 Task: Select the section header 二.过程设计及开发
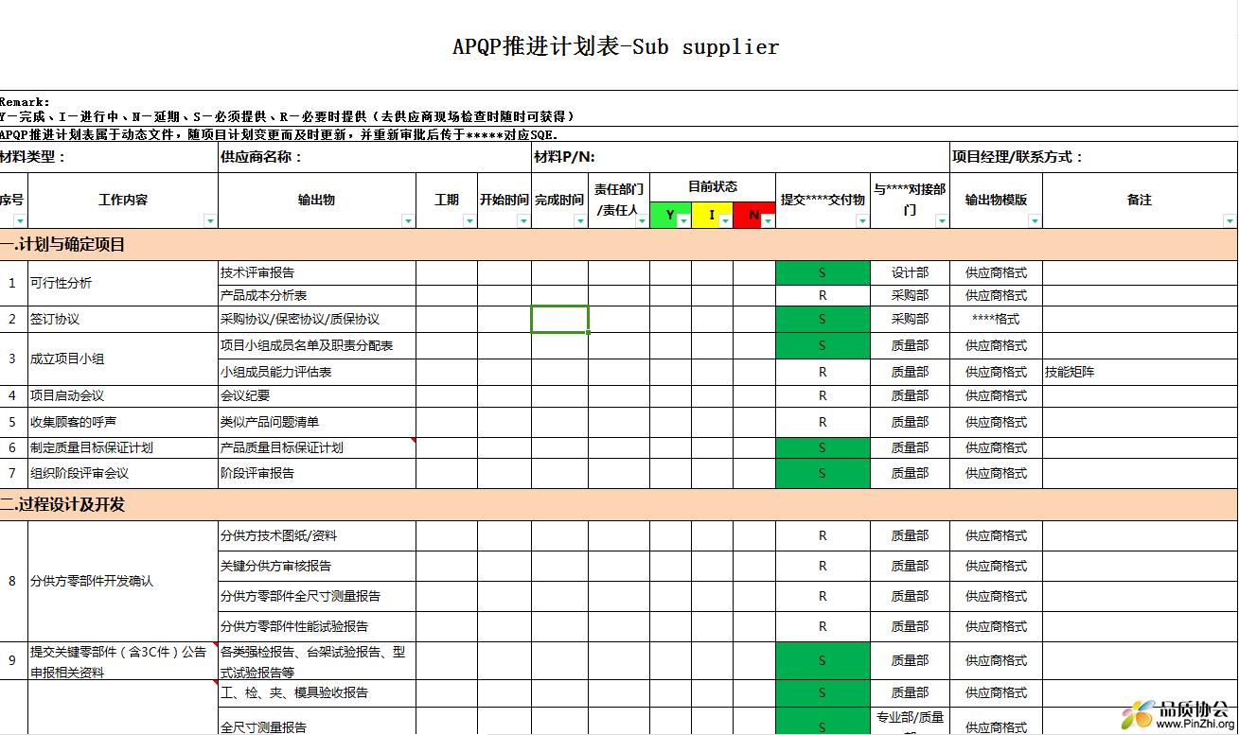coord(619,504)
